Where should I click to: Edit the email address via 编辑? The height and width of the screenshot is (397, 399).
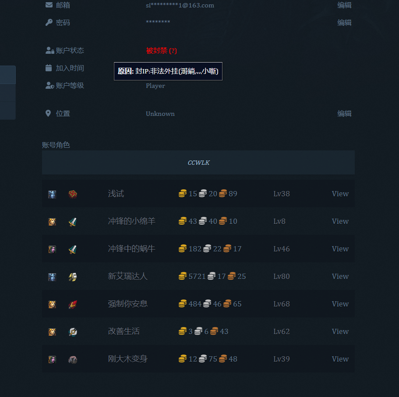click(x=344, y=5)
